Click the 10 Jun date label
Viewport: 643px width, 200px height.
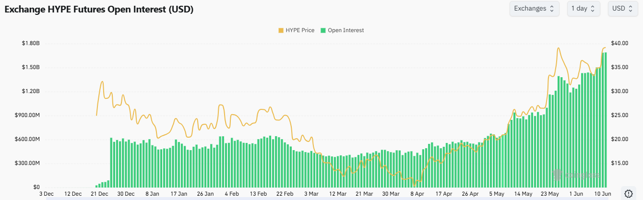tap(602, 194)
